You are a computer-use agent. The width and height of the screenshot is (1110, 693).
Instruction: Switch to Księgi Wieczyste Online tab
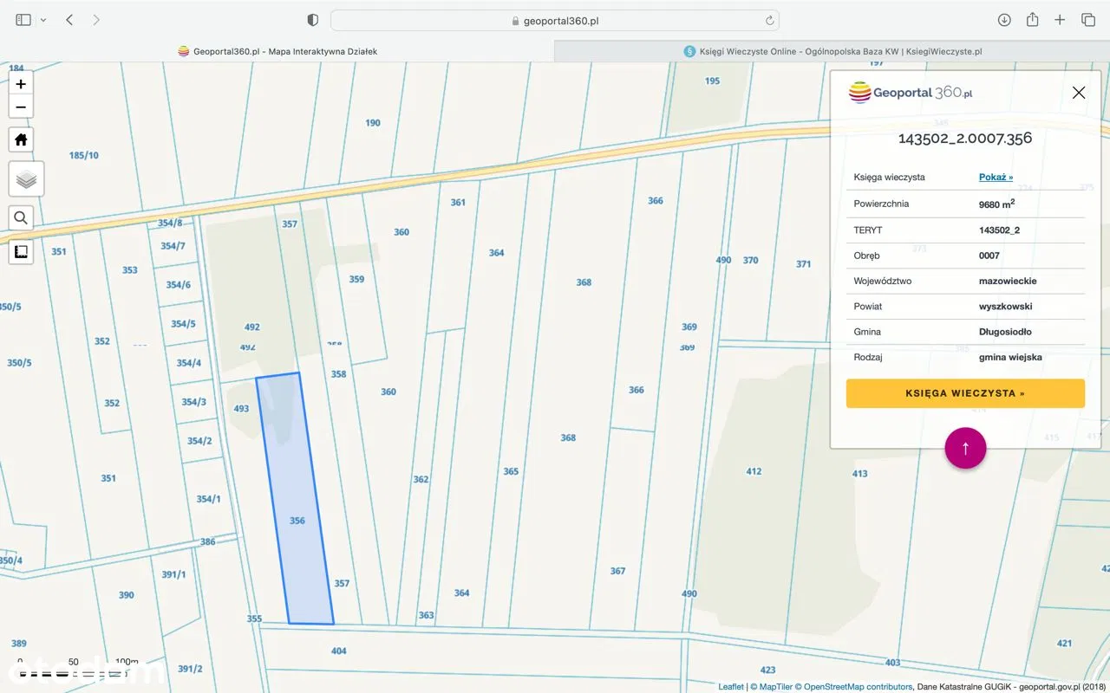point(832,51)
